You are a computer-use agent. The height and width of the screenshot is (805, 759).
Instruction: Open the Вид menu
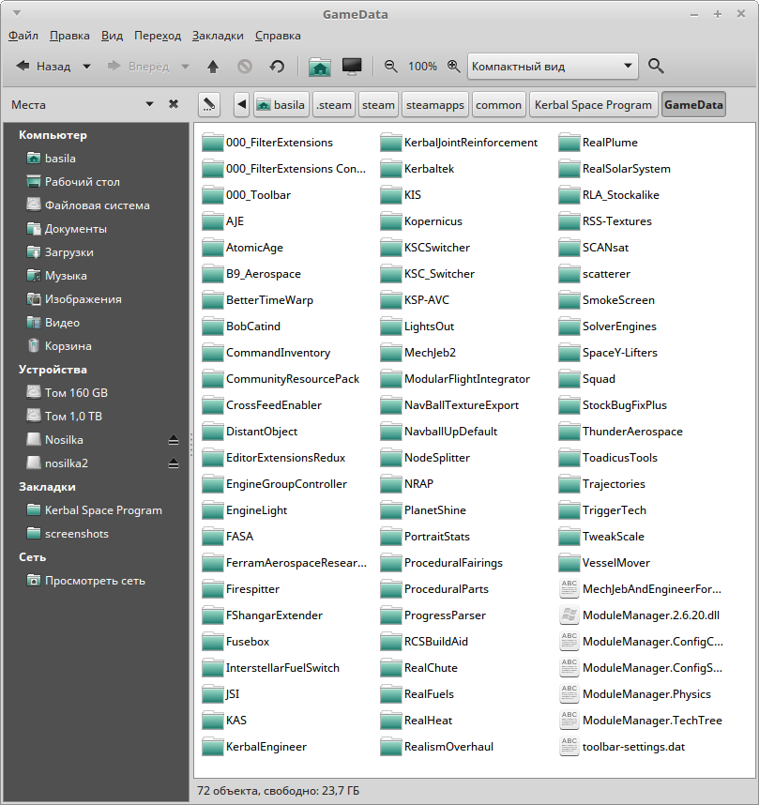click(x=112, y=36)
